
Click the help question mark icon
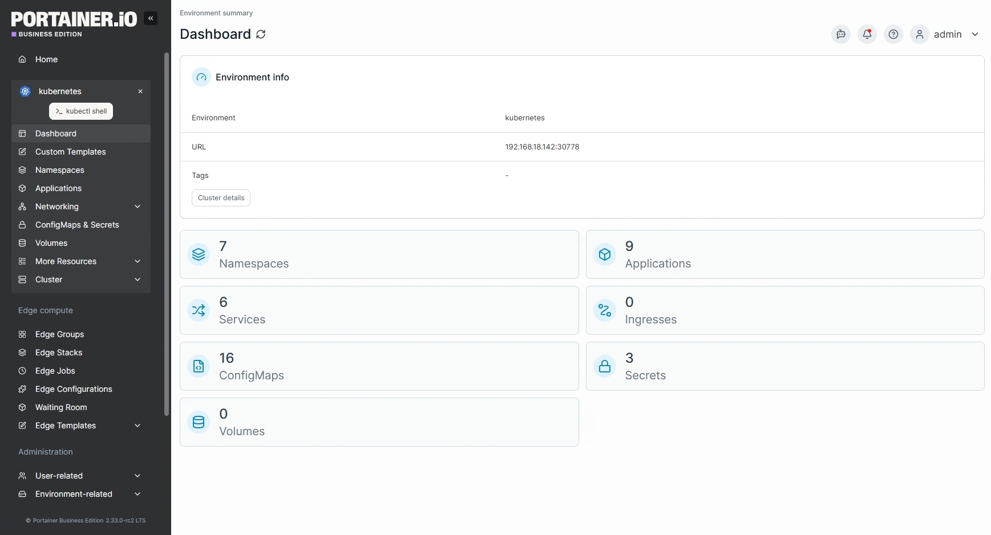point(893,34)
